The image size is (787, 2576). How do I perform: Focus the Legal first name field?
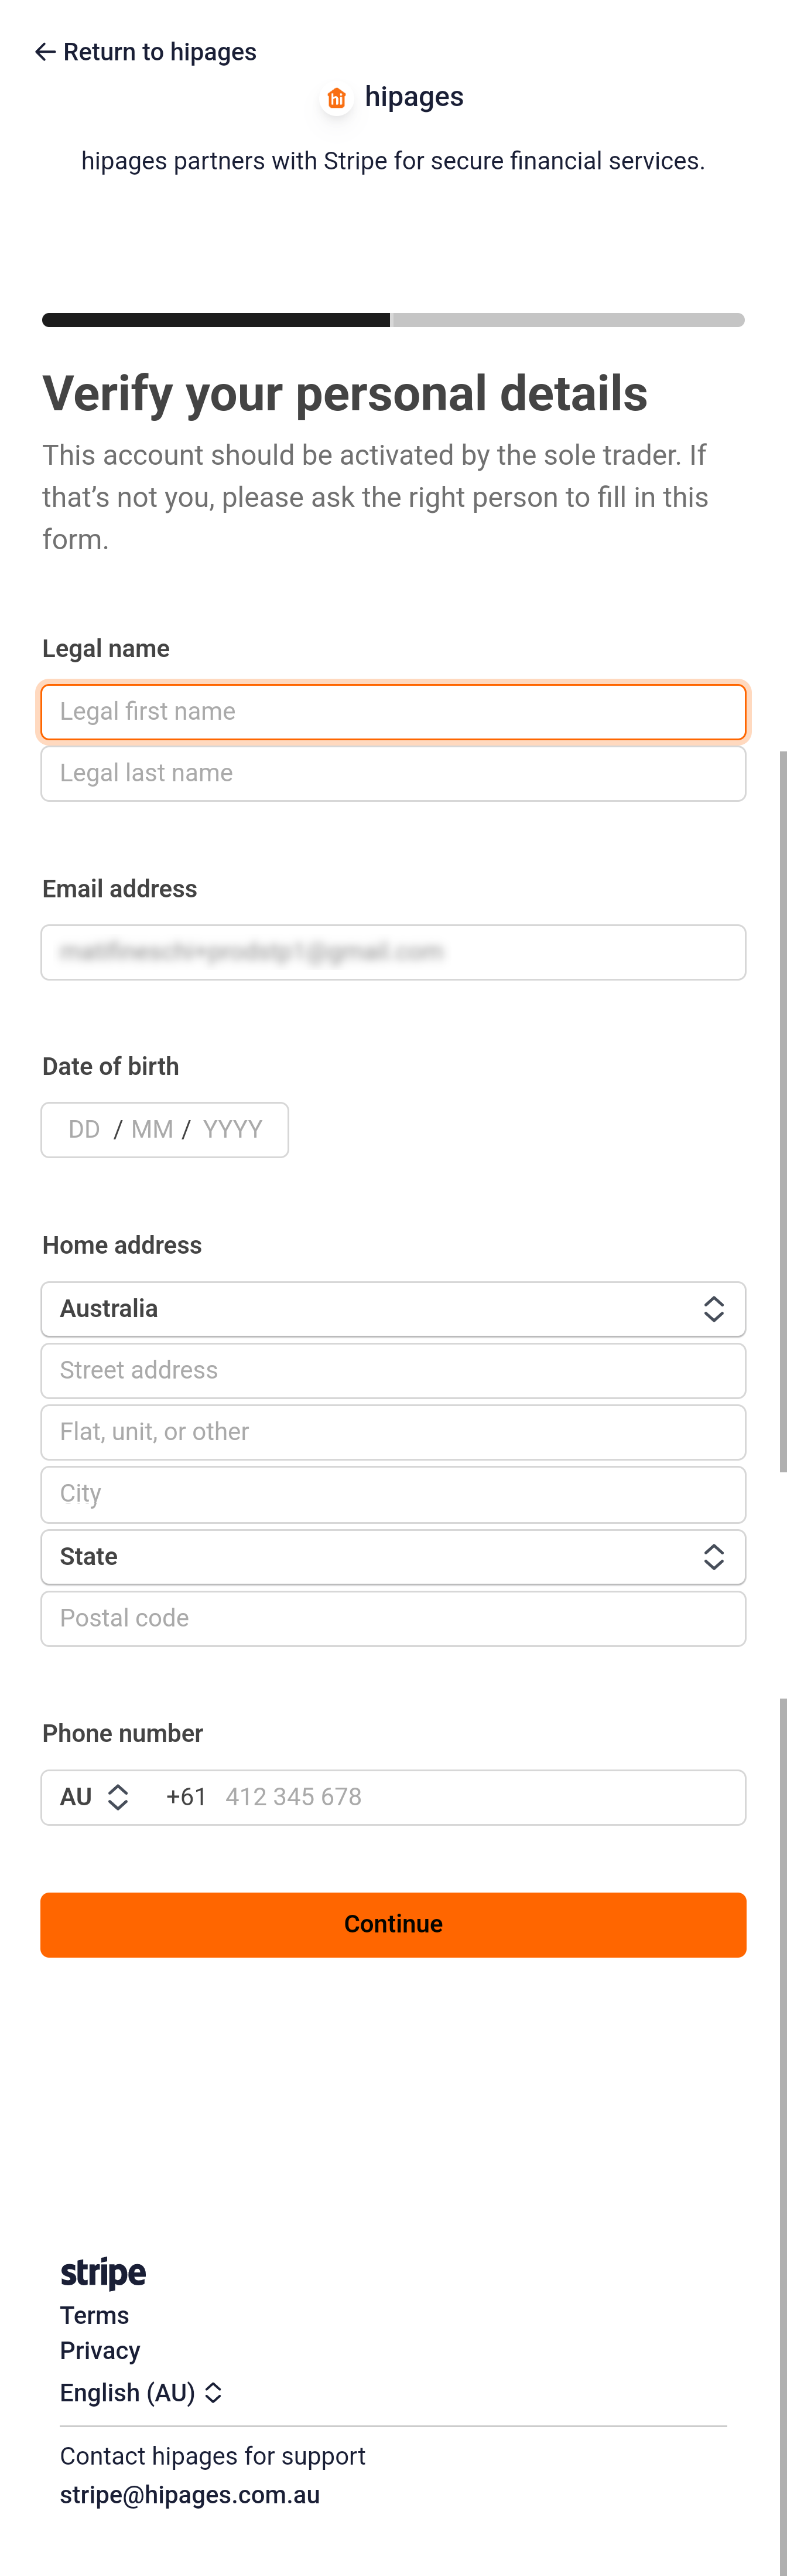coord(392,712)
